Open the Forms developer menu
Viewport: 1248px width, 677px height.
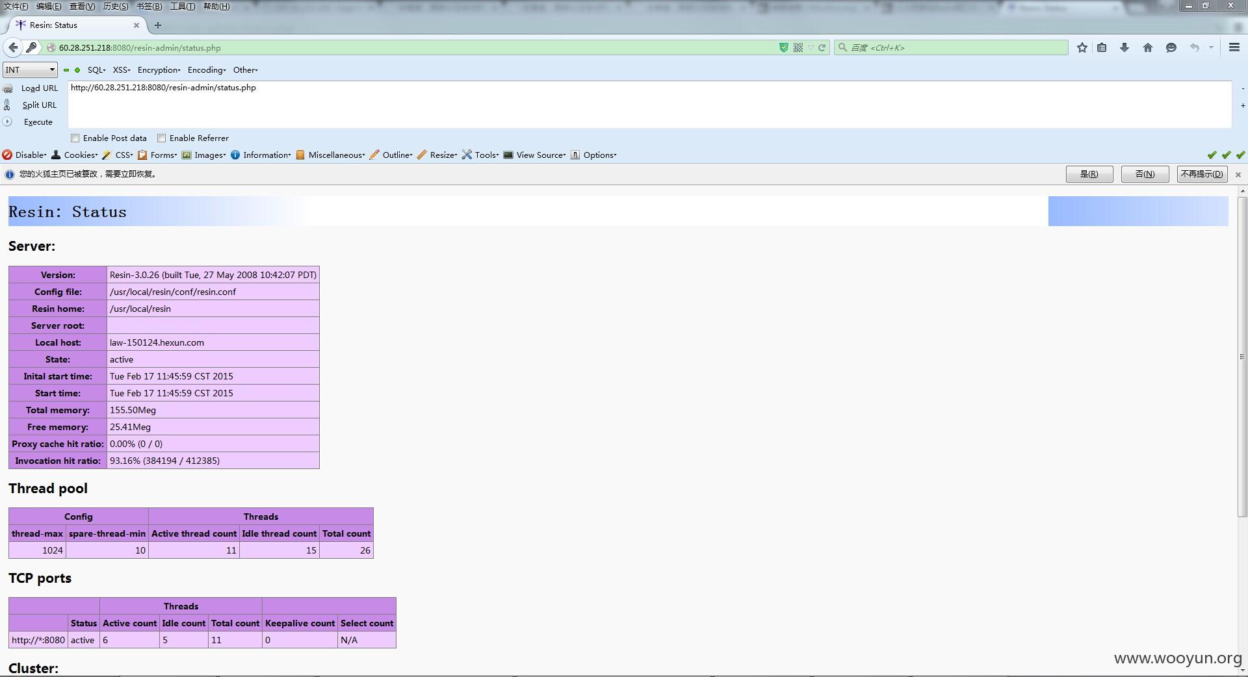point(157,155)
